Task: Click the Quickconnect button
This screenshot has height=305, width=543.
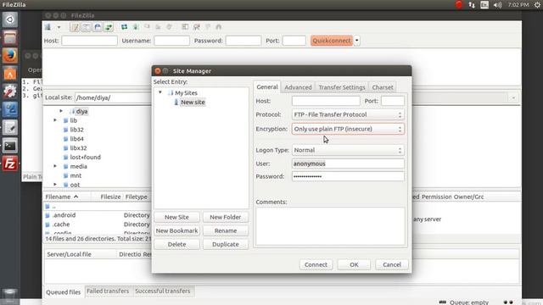Action: click(x=332, y=41)
